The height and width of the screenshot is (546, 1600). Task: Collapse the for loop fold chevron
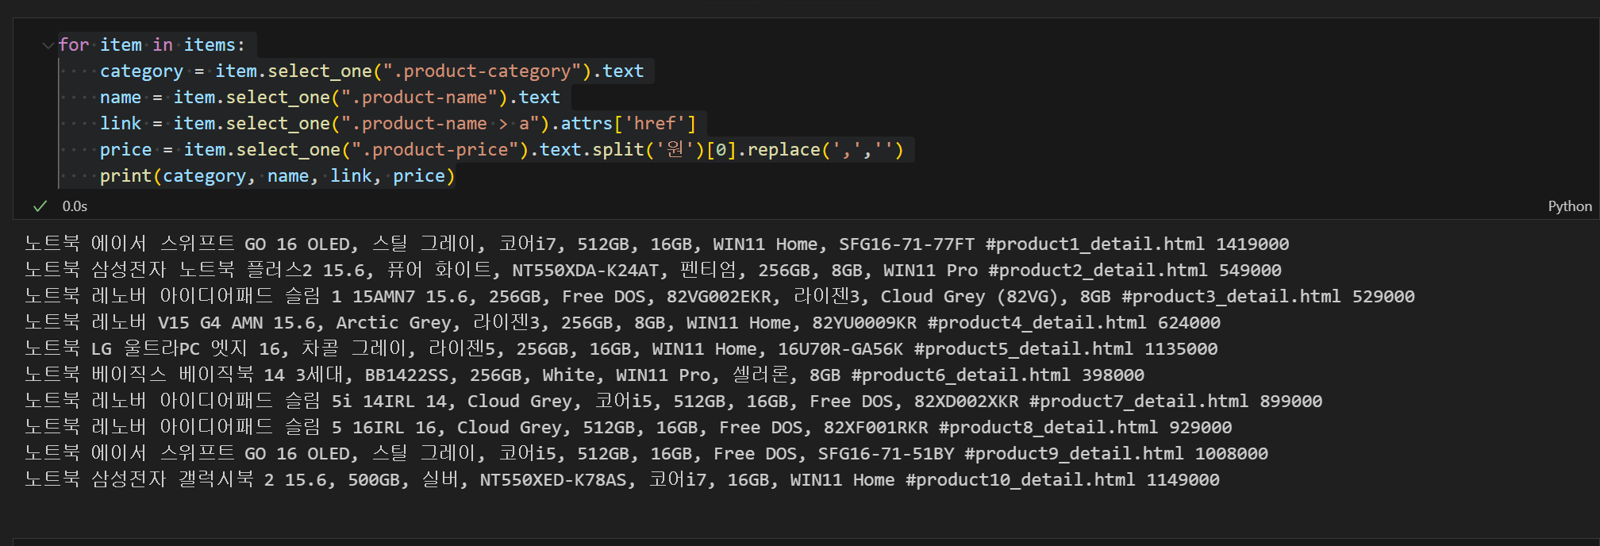[x=48, y=45]
